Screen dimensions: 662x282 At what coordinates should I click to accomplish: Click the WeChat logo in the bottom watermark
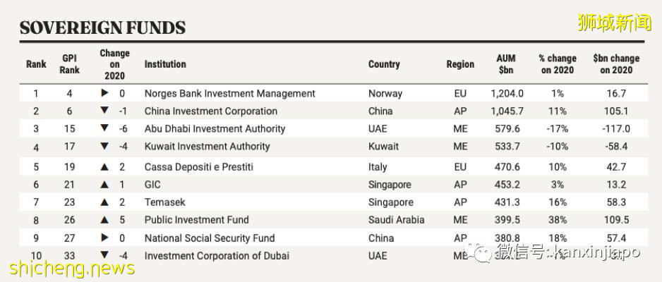pyautogui.click(x=482, y=252)
